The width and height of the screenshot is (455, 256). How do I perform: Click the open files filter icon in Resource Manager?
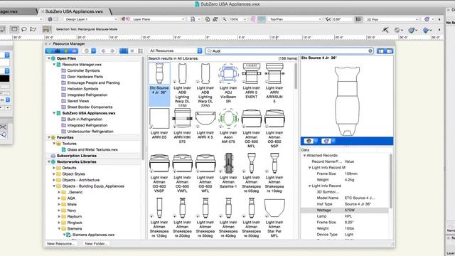(49, 50)
